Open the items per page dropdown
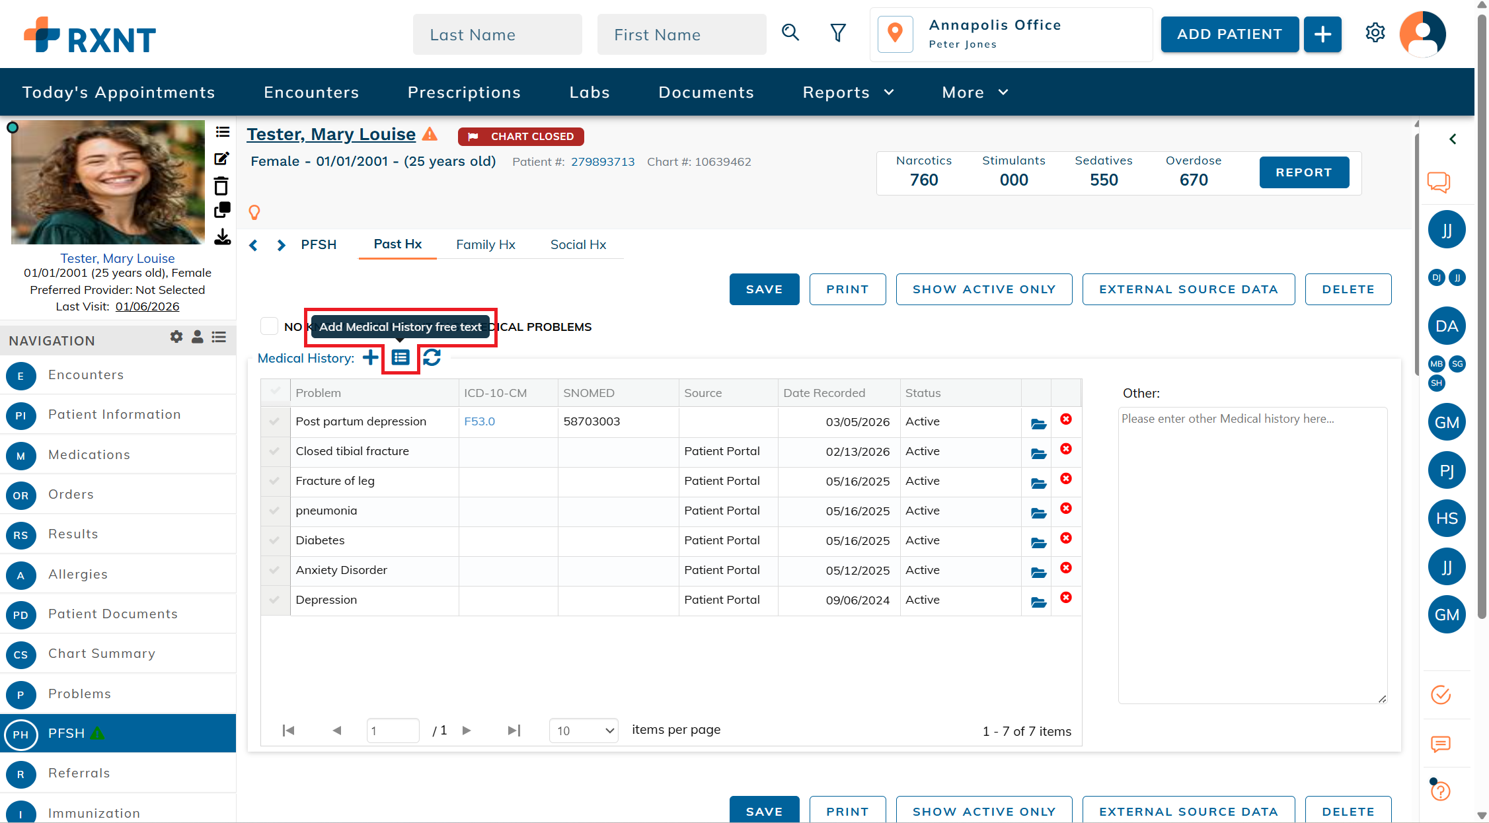 pyautogui.click(x=583, y=731)
